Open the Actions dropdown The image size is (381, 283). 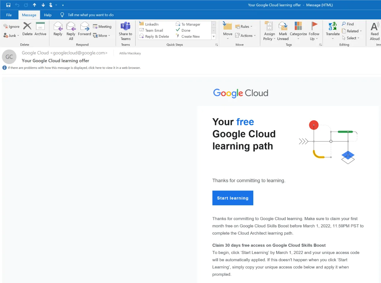coord(246,35)
